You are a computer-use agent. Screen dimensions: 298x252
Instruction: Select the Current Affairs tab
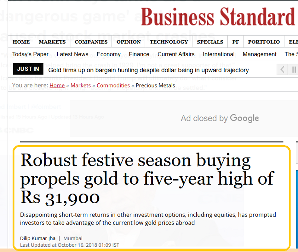pos(176,54)
